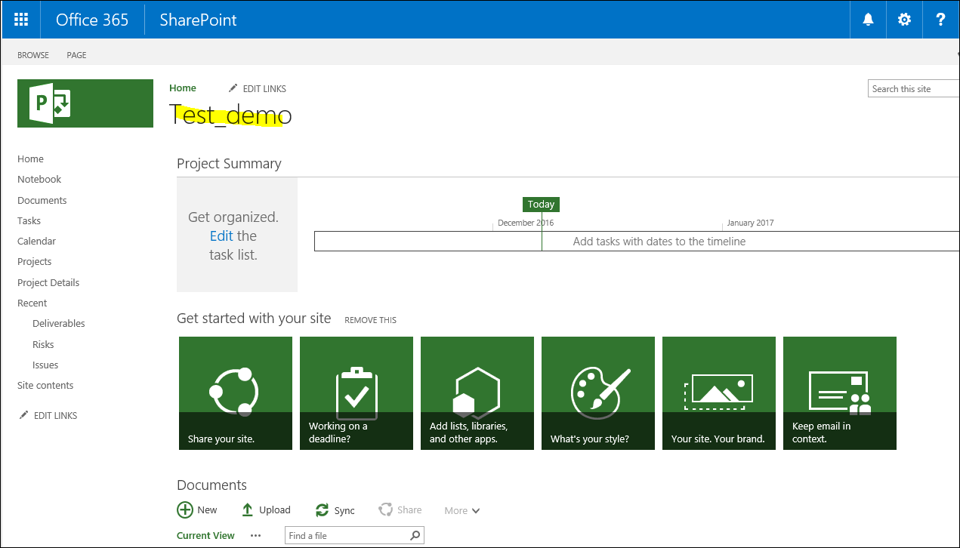Click the Sync icon in Documents
The height and width of the screenshot is (548, 960).
tap(323, 510)
